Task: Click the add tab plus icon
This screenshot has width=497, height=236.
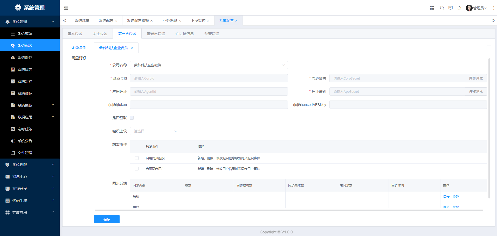Action: (489, 48)
